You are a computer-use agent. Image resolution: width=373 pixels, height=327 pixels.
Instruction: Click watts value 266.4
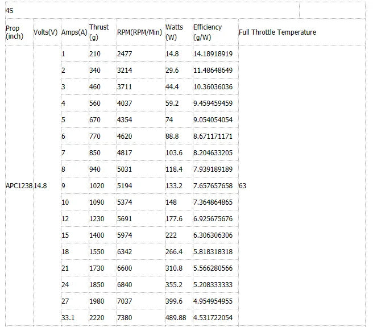click(174, 251)
